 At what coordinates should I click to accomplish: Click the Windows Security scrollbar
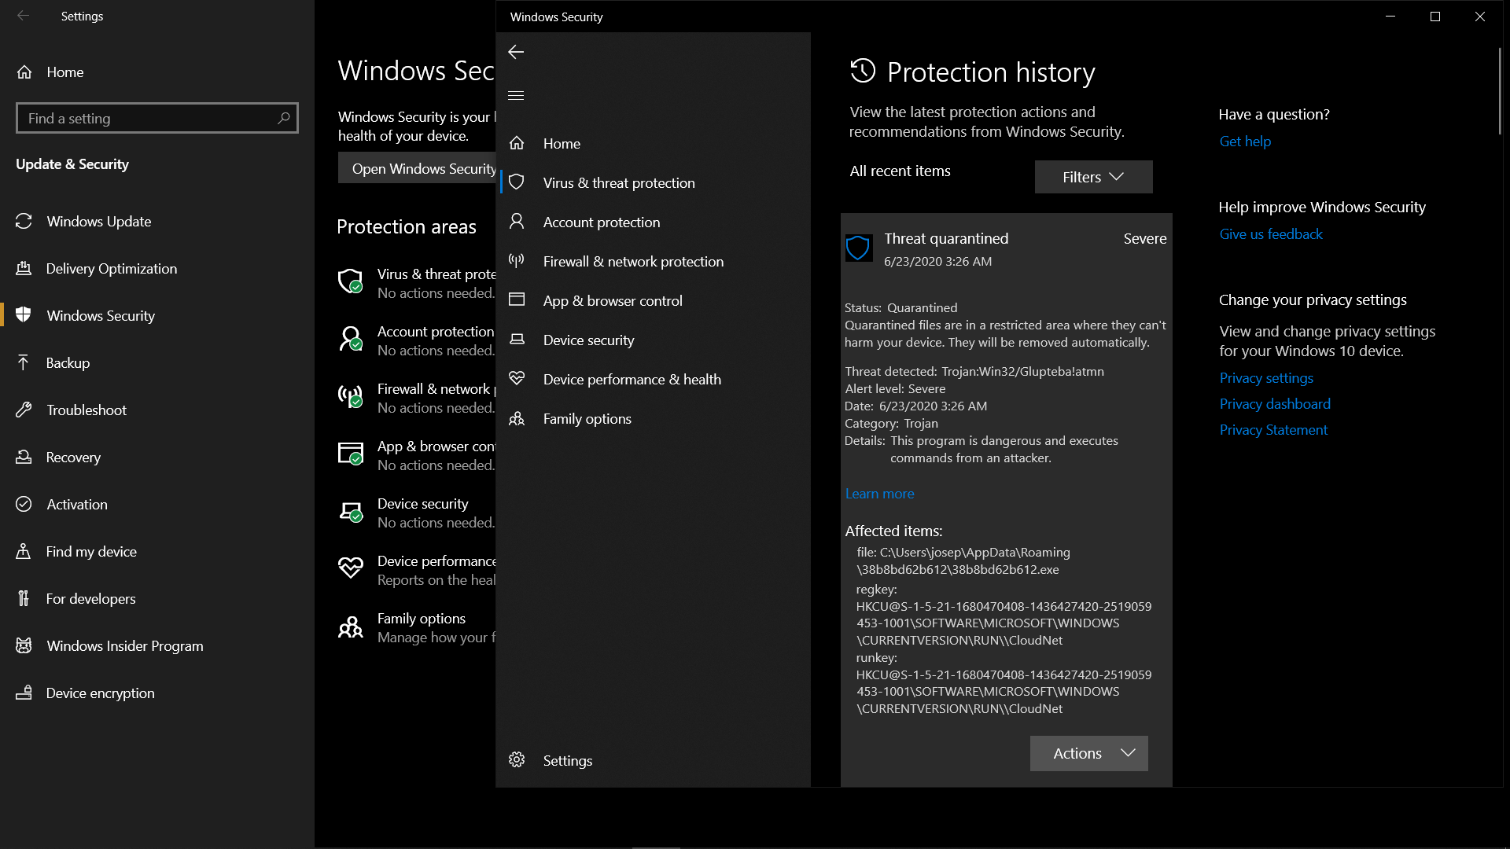pos(1499,90)
